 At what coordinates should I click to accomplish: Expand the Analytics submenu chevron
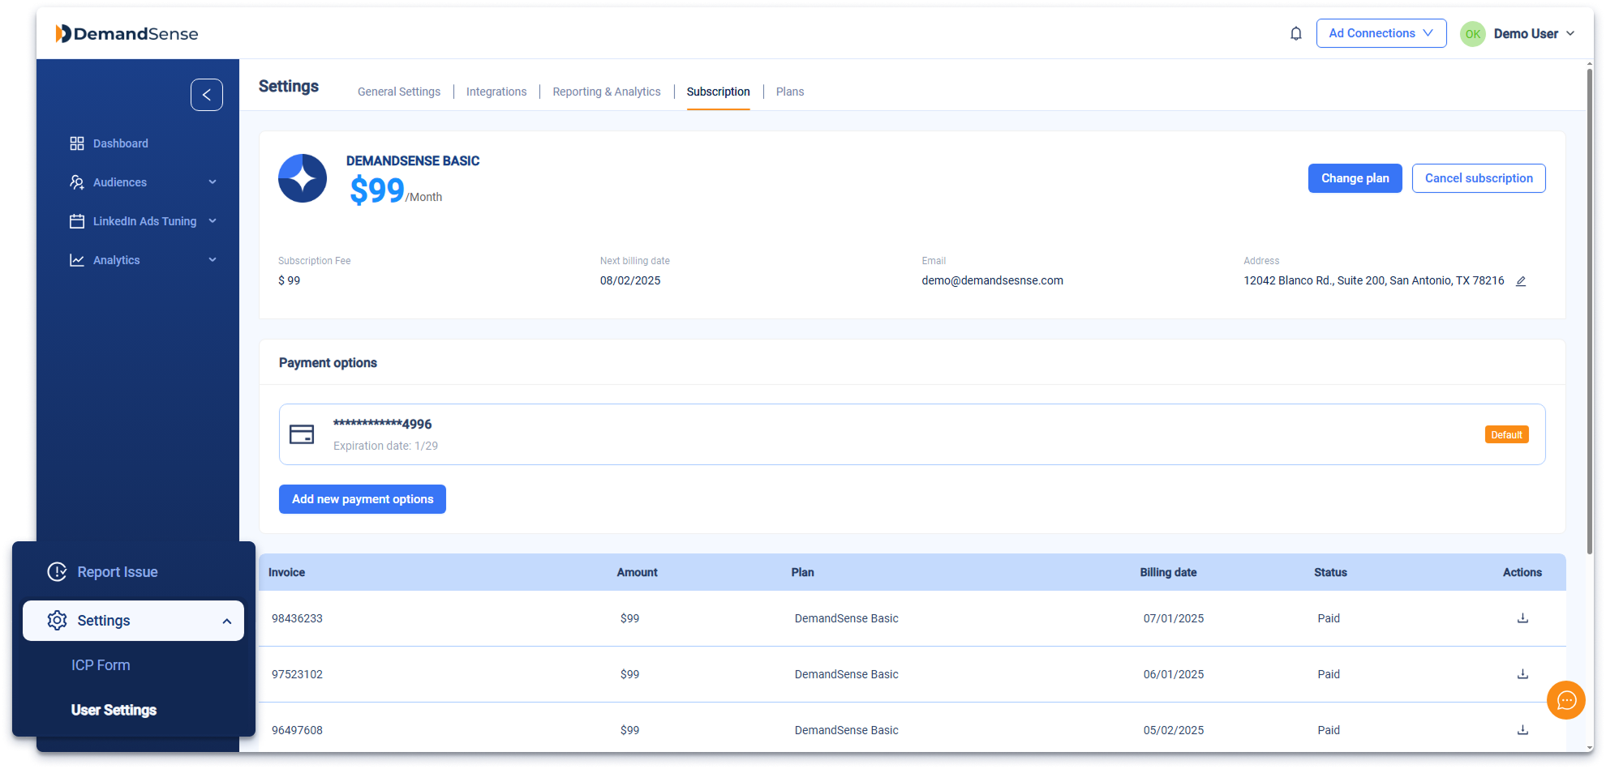click(x=213, y=260)
